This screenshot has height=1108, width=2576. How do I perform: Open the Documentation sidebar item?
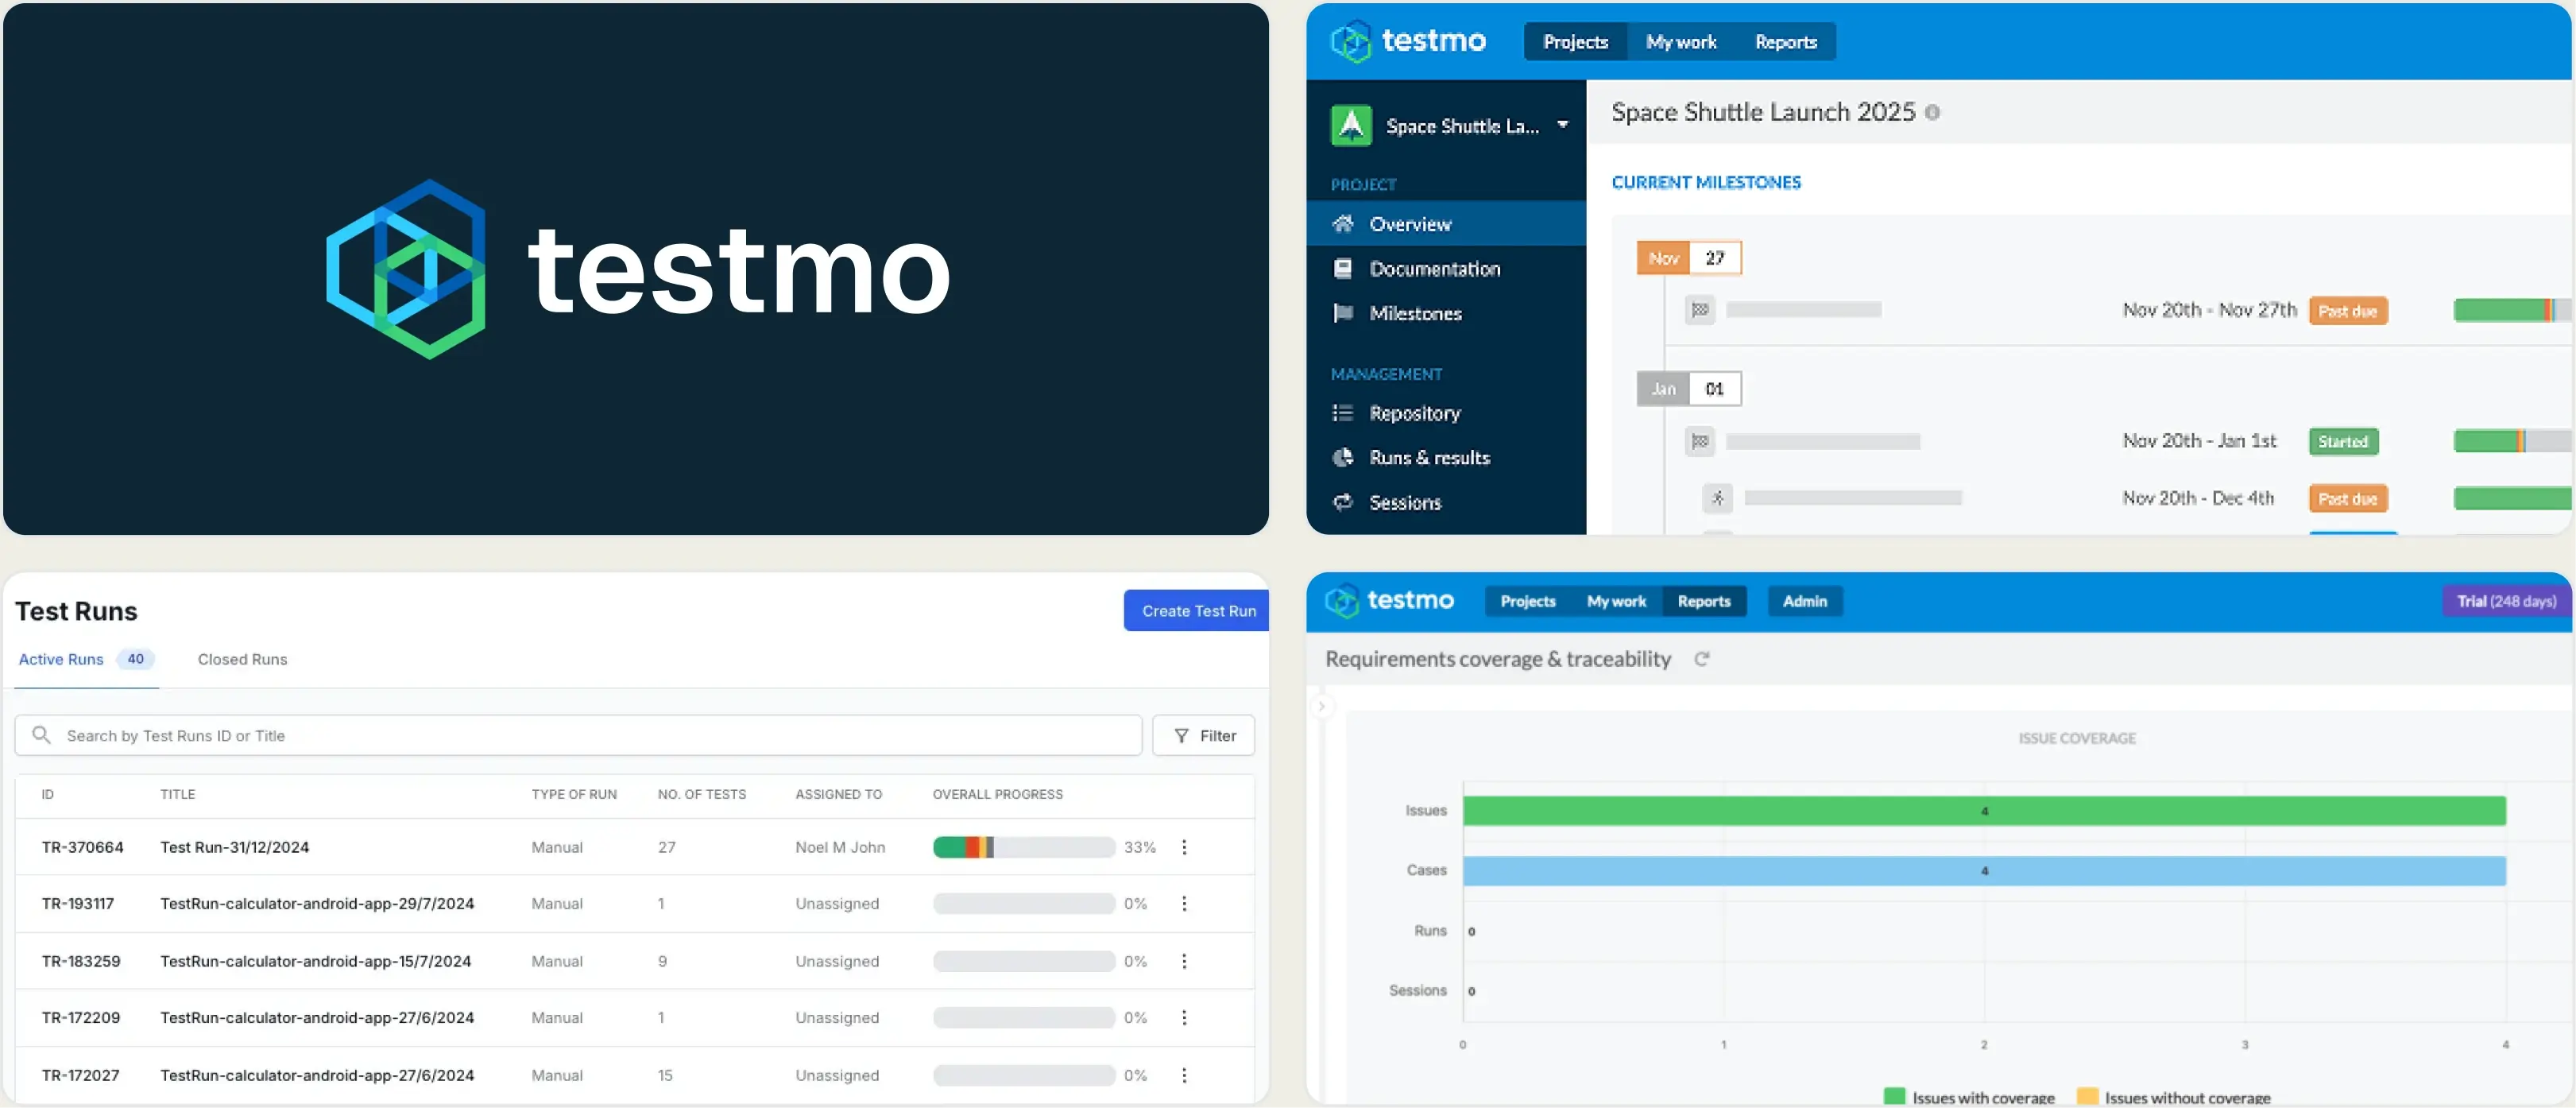[x=1446, y=268]
